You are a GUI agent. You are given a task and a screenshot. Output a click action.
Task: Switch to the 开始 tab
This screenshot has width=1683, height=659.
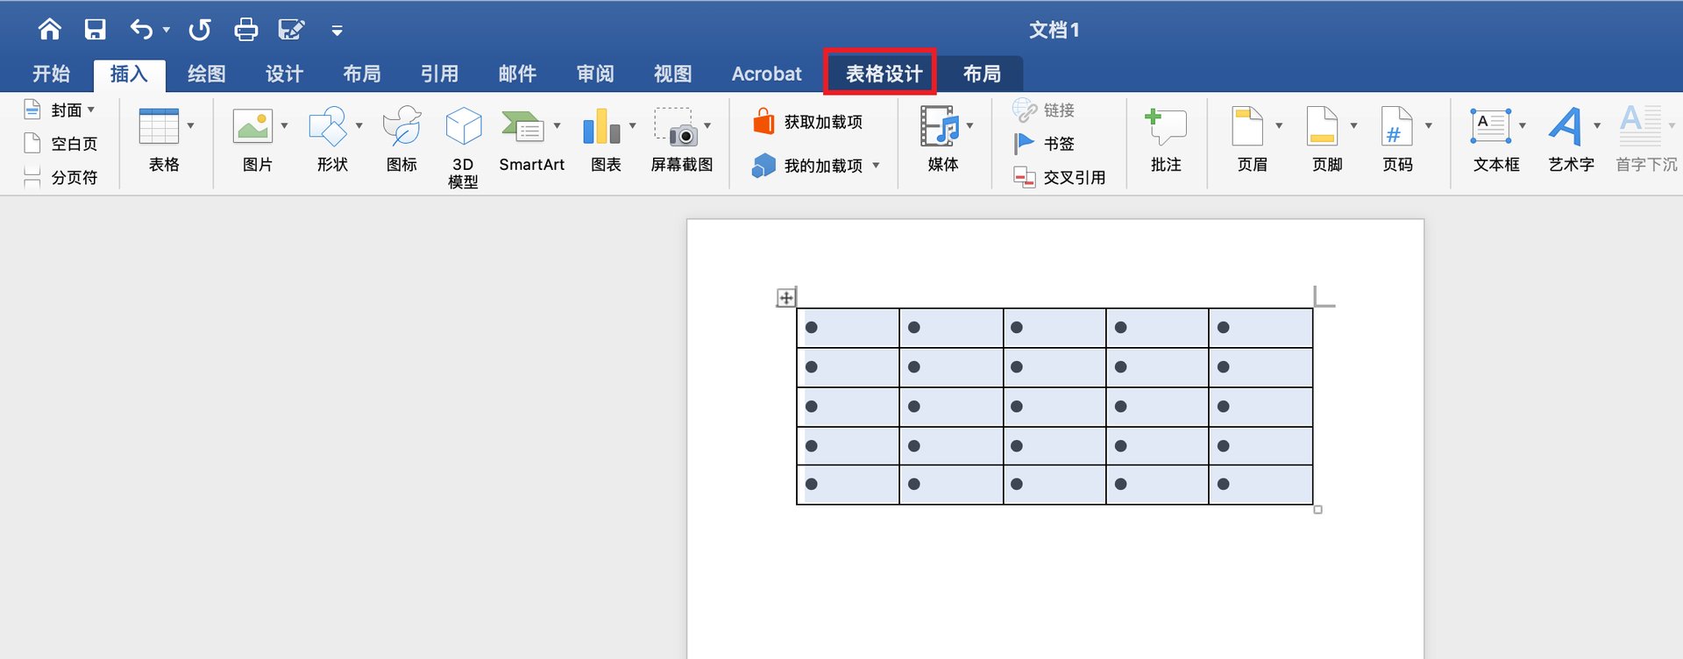51,74
